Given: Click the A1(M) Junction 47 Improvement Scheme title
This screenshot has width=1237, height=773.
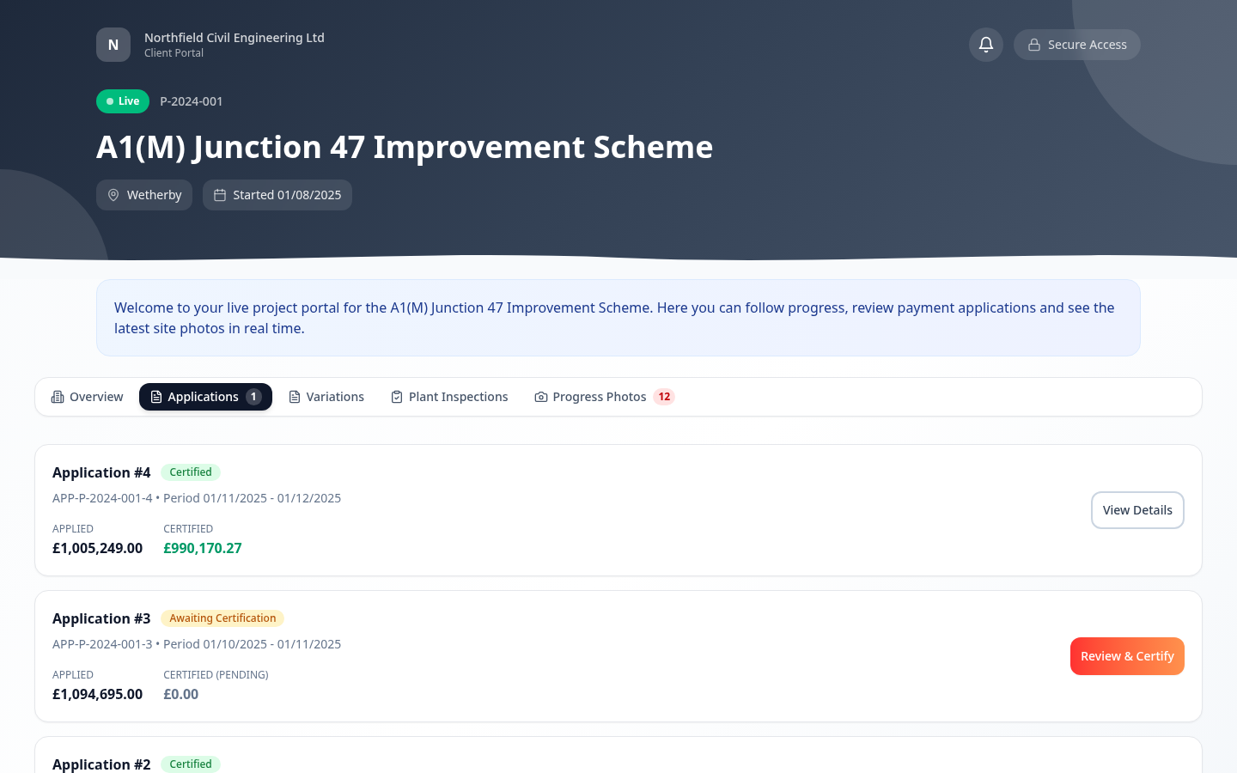Looking at the screenshot, I should tap(405, 147).
